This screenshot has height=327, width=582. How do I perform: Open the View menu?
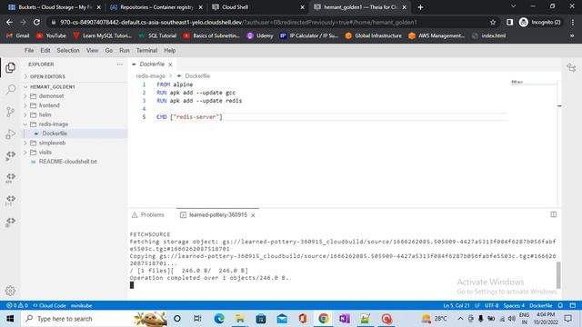[x=92, y=51]
